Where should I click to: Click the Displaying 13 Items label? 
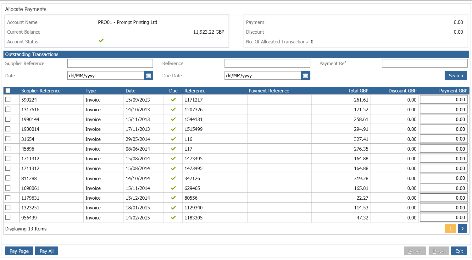pyautogui.click(x=26, y=229)
